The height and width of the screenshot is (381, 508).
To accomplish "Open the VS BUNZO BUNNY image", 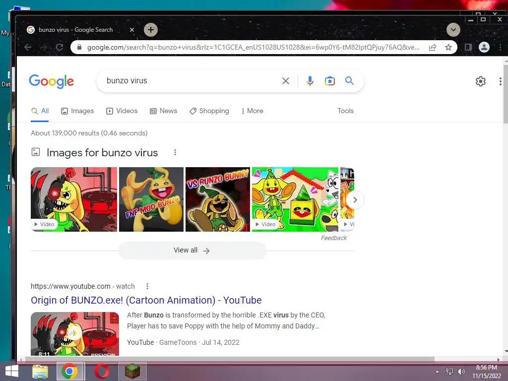I will pos(218,199).
